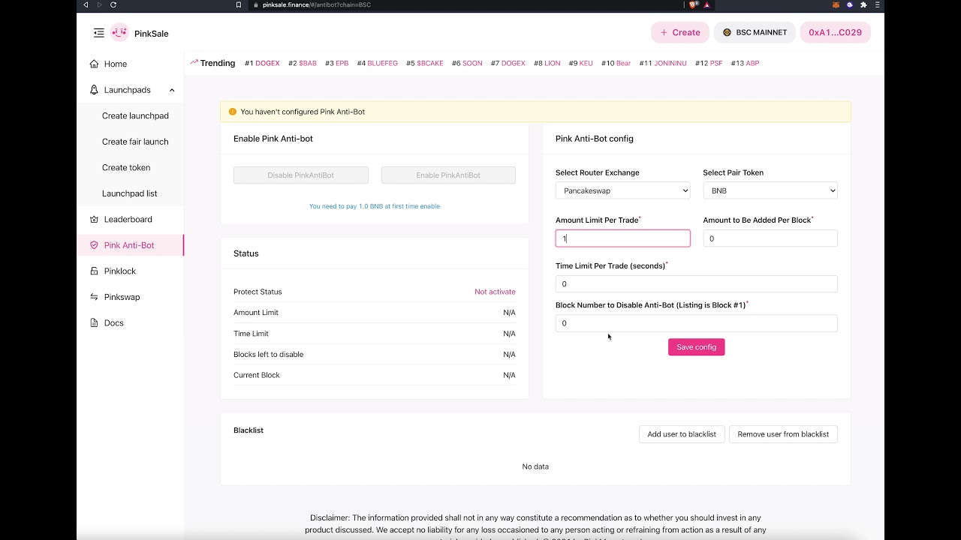Open the Select Router Exchange dropdown
The height and width of the screenshot is (540, 961).
tap(622, 190)
